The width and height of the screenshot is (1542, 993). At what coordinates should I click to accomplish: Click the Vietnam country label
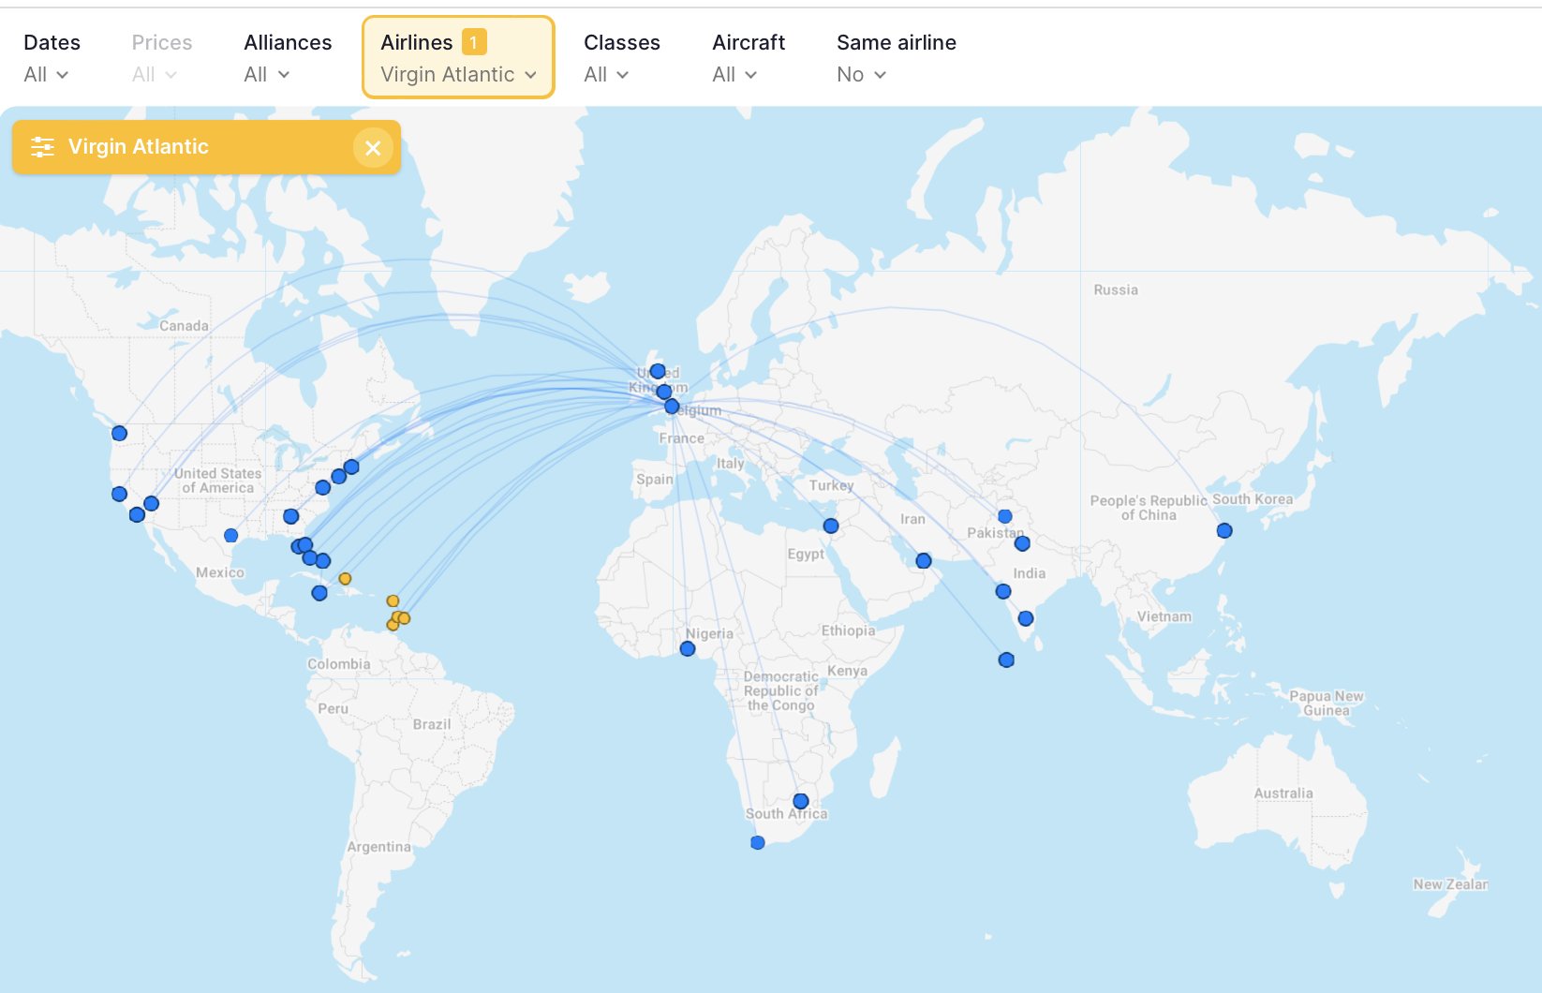coord(1164,616)
